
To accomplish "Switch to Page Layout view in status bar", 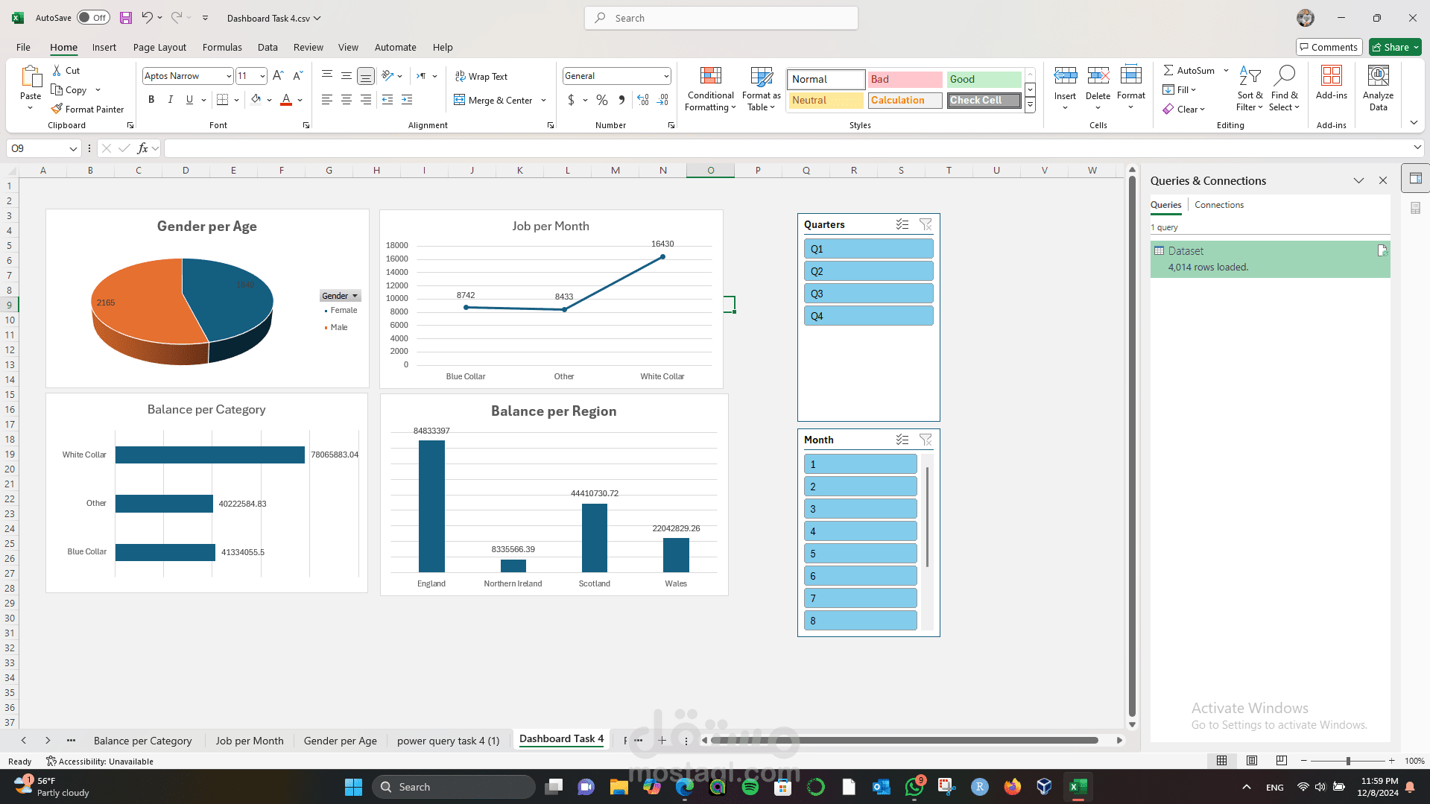I will tap(1252, 761).
